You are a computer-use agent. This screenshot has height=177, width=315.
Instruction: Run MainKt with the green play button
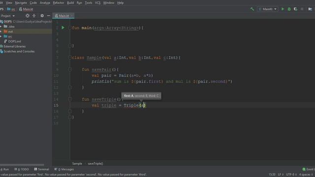pyautogui.click(x=283, y=9)
